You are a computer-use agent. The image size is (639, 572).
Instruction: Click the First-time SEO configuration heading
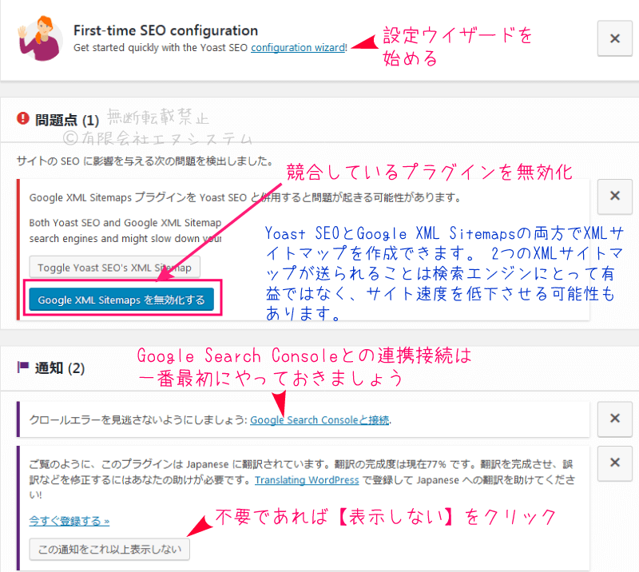[165, 30]
